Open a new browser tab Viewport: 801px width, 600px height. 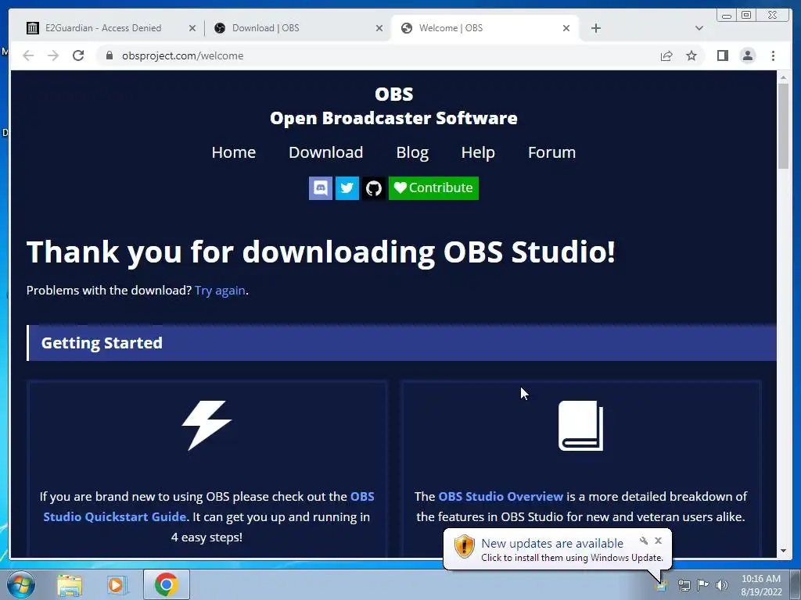pos(595,28)
